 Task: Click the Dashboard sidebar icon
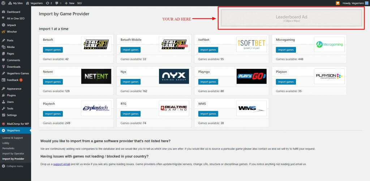pyautogui.click(x=3, y=12)
